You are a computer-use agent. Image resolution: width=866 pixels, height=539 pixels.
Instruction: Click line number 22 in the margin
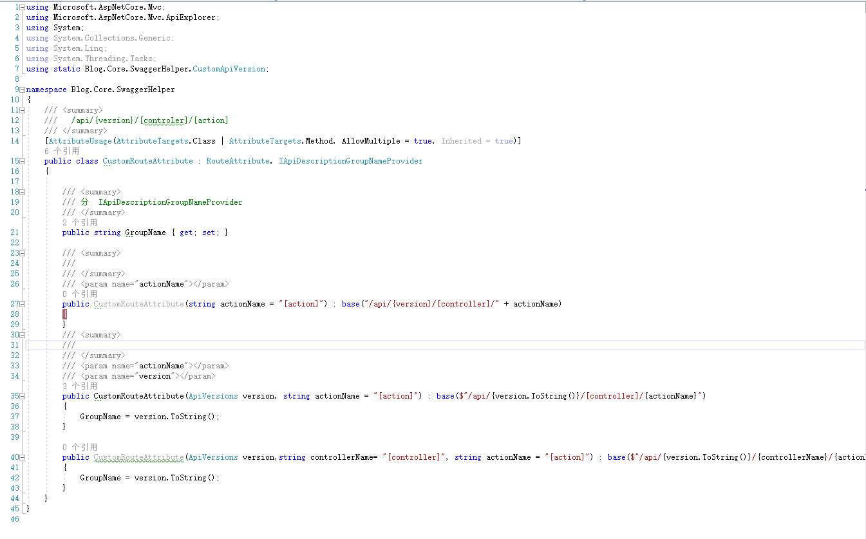click(14, 242)
